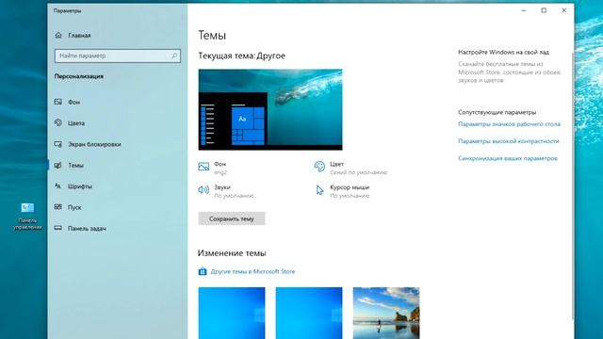Select the first blue Windows theme thumbnail
Image resolution: width=603 pixels, height=339 pixels.
coord(232,313)
